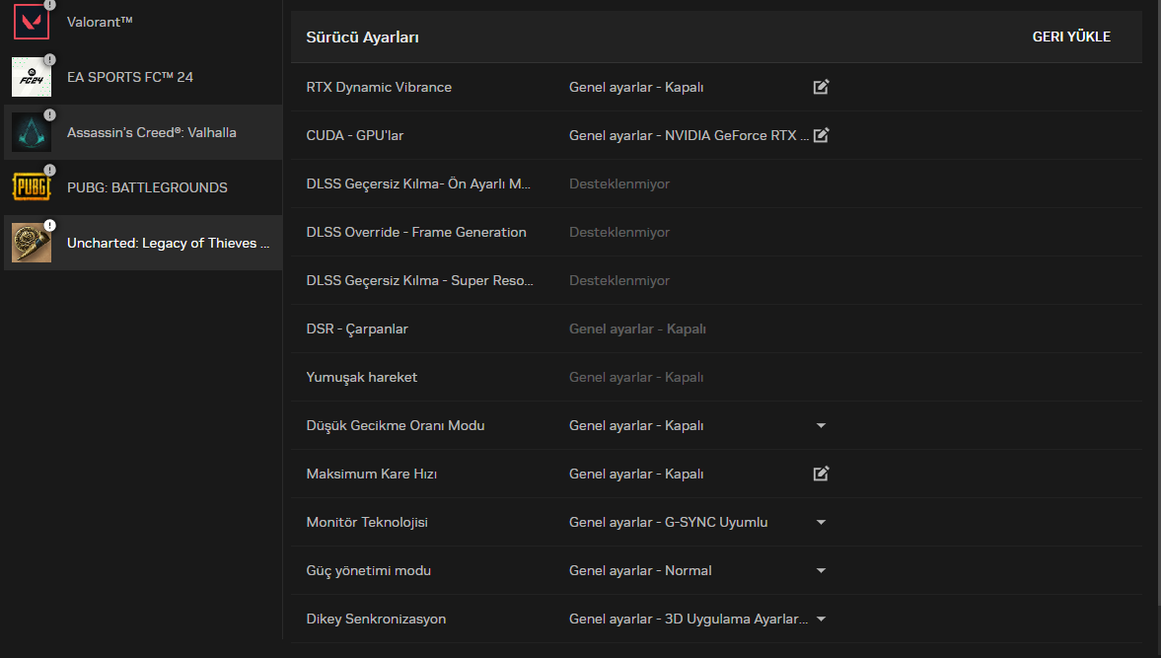Click the warning badge on the Valorant icon

(50, 4)
